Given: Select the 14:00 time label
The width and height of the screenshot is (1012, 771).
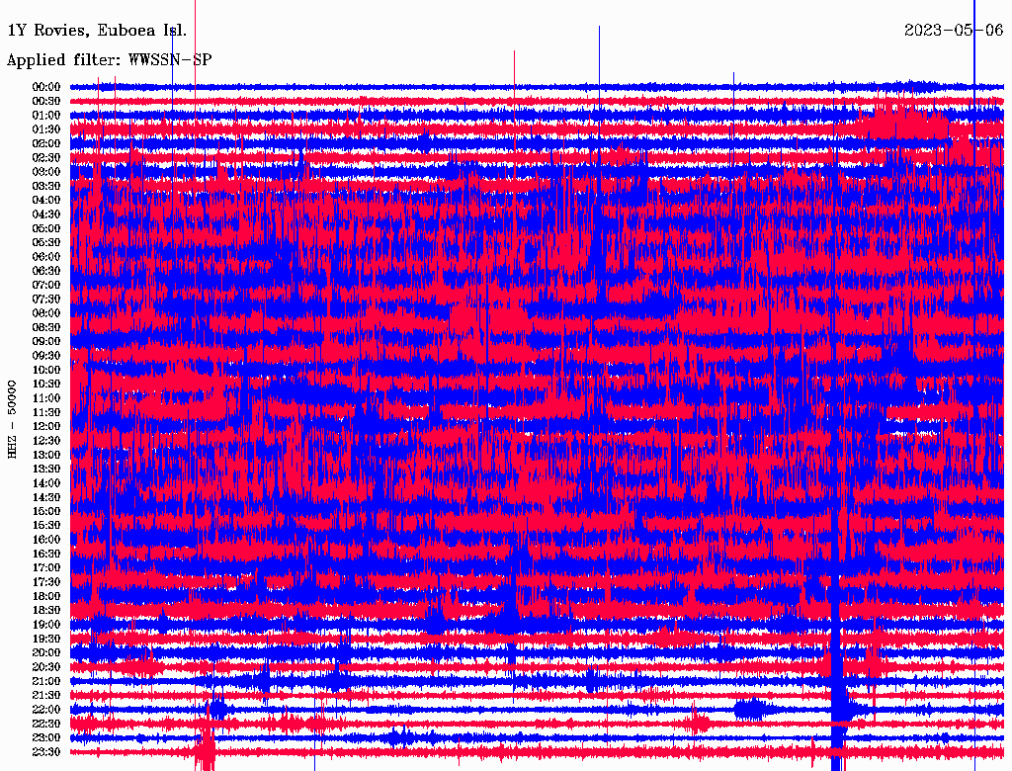Looking at the screenshot, I should (x=46, y=483).
